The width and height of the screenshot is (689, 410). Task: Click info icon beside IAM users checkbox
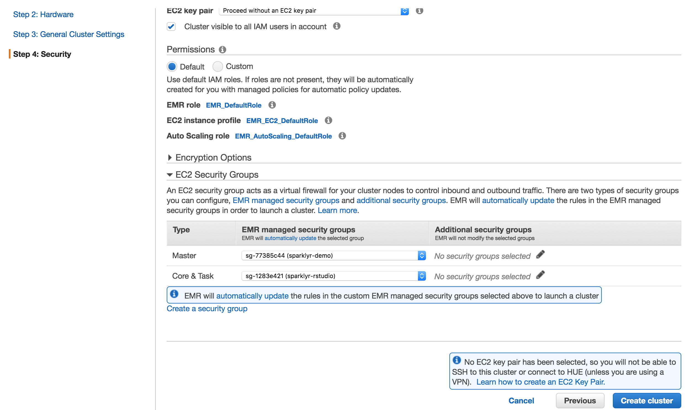[x=337, y=26]
